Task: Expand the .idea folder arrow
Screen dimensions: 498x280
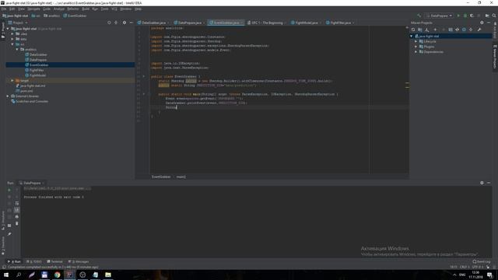Action: coord(12,33)
